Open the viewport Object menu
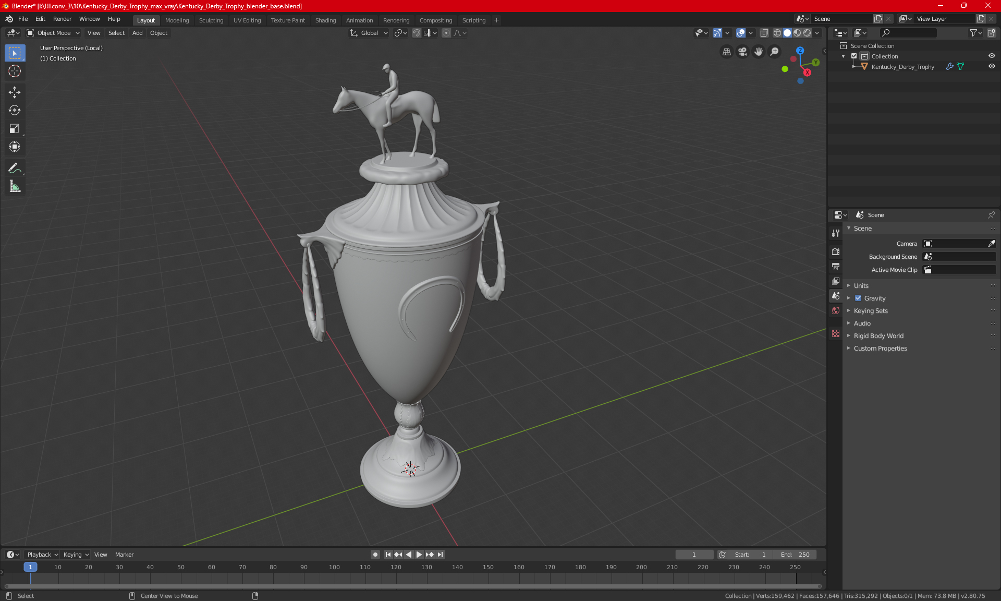Viewport: 1001px width, 601px height. [x=158, y=33]
